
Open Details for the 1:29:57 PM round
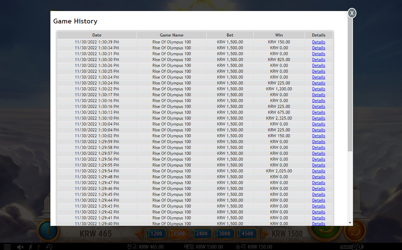pos(319,153)
